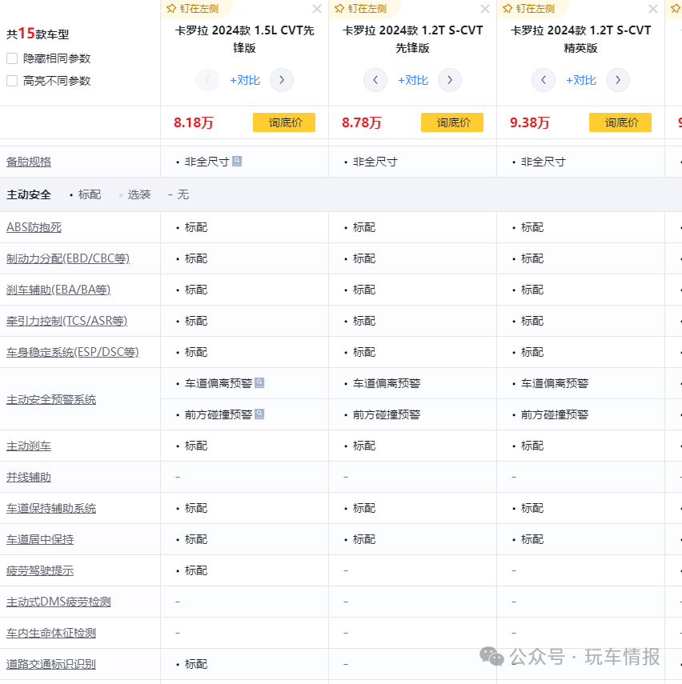Image resolution: width=682 pixels, height=684 pixels.
Task: Open the 主动安全预警系统 link
Action: tap(51, 399)
